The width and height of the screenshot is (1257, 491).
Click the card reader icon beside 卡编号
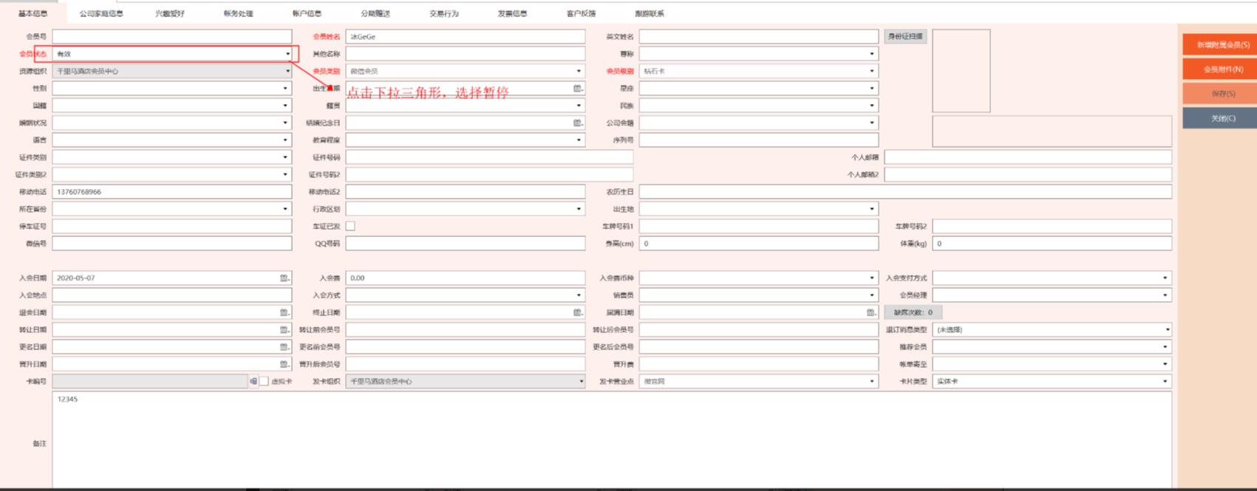253,382
